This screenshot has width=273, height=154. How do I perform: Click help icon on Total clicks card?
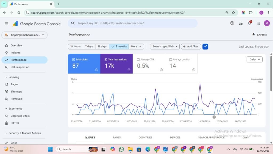click(97, 70)
